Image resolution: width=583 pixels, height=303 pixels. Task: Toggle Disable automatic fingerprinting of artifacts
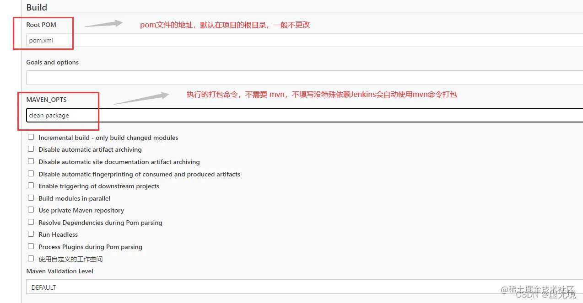coord(31,174)
